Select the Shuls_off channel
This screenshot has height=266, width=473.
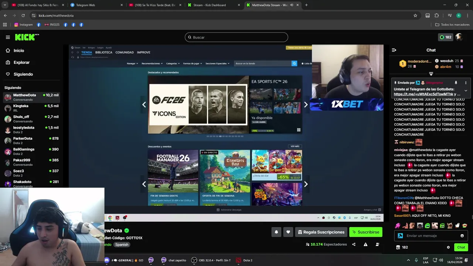[31, 119]
